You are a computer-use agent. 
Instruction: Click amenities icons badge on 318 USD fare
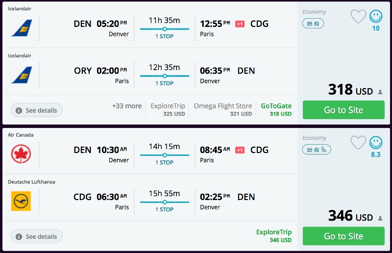[313, 24]
